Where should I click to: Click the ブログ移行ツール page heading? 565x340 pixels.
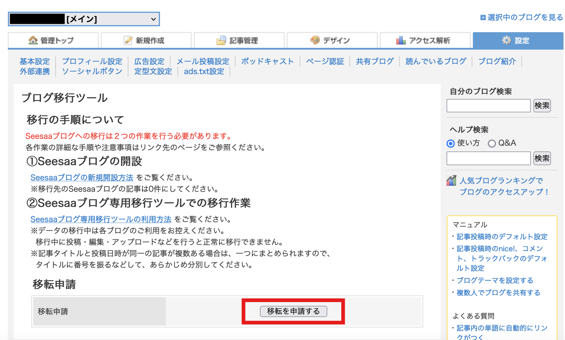point(65,98)
